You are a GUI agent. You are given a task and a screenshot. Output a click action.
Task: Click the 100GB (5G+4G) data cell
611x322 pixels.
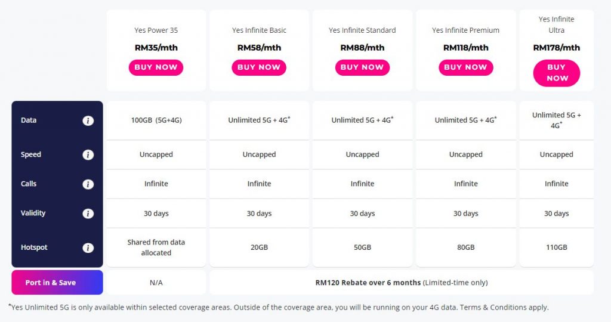click(x=156, y=120)
